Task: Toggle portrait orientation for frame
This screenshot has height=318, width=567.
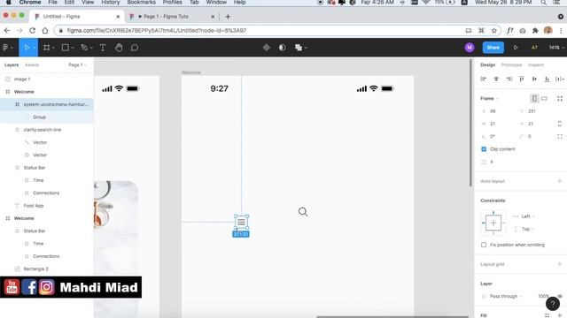Action: coord(534,98)
